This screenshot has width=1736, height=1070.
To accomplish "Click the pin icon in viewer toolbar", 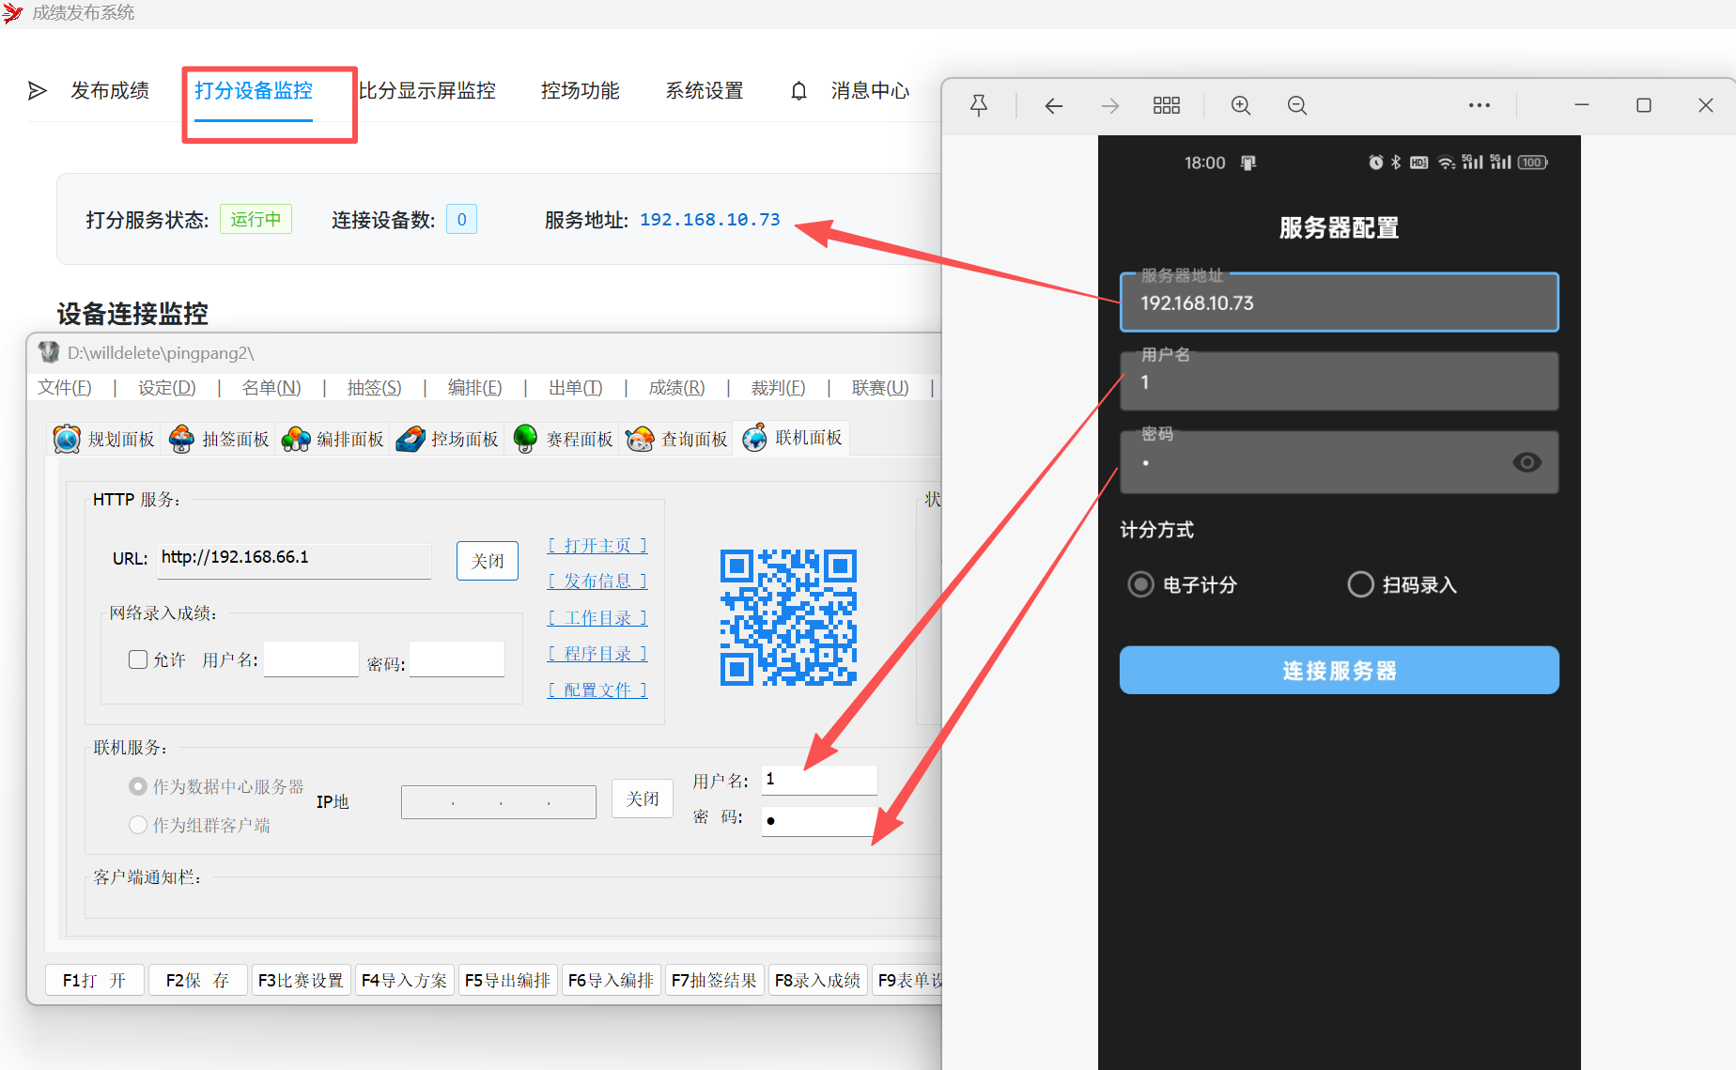I will click(x=979, y=105).
